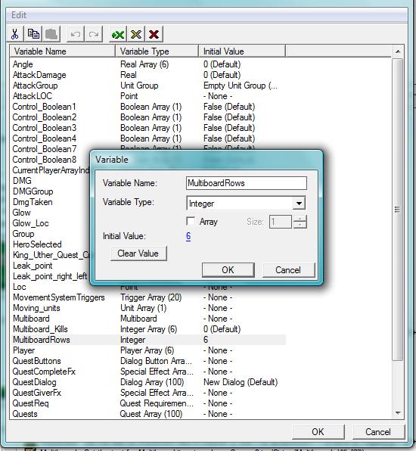Click the Paste icon in toolbar
Screen dimensions: 416x451
tap(51, 34)
